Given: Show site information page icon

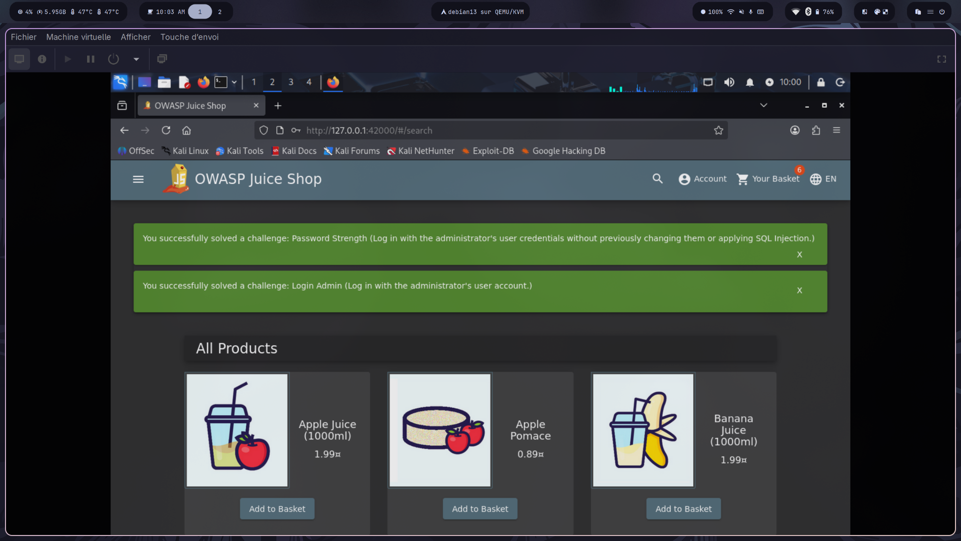Looking at the screenshot, I should click(280, 130).
